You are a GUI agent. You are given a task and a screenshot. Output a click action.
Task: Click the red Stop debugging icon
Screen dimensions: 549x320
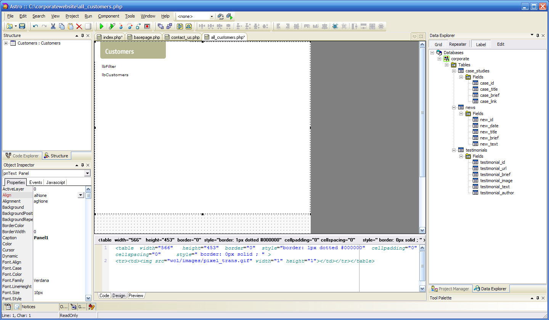[147, 26]
